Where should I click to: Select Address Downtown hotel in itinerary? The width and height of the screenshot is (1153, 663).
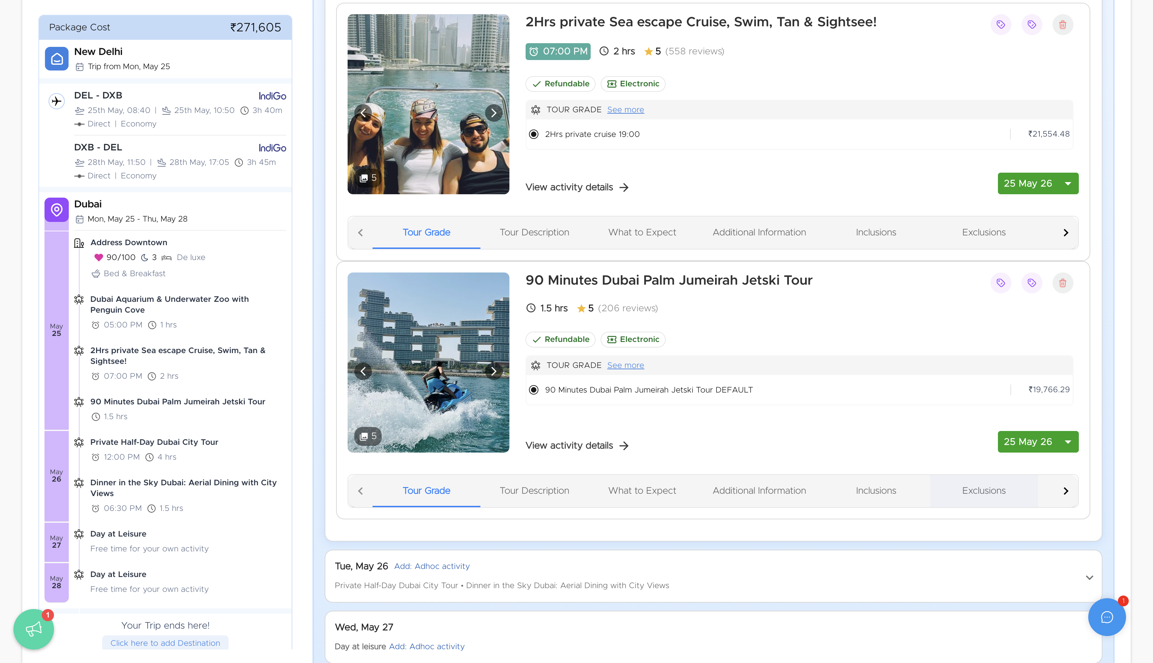pos(128,243)
